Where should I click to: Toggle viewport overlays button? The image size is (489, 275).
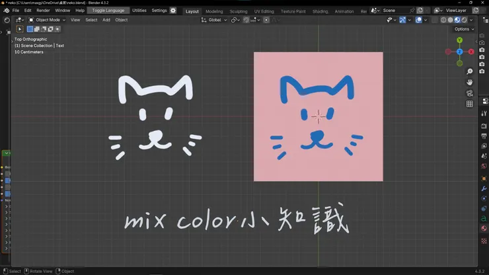(418, 20)
